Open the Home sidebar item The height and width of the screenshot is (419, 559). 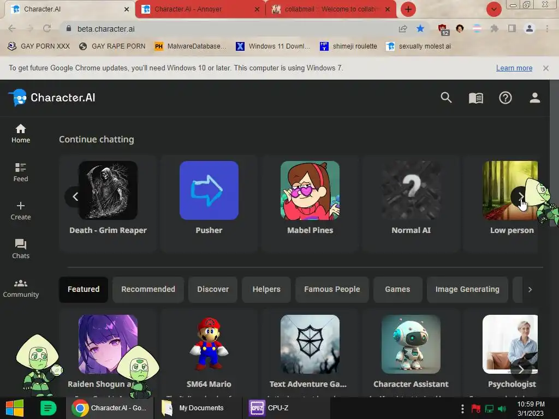pyautogui.click(x=21, y=134)
